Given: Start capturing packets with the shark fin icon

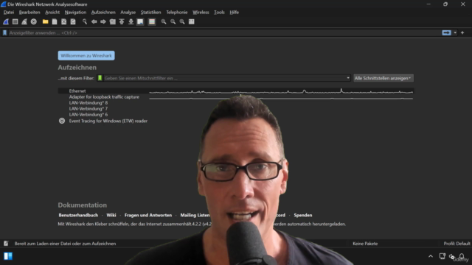Looking at the screenshot, I should point(6,21).
